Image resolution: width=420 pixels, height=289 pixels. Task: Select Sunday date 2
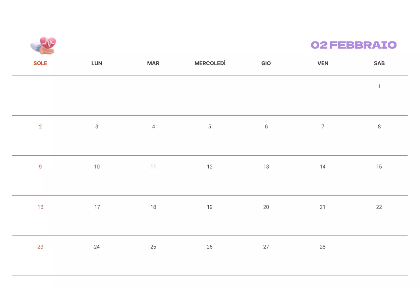pos(40,127)
